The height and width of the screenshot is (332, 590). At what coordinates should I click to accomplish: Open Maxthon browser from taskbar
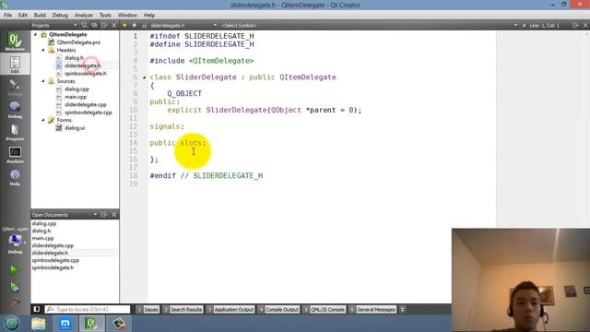tap(65, 324)
